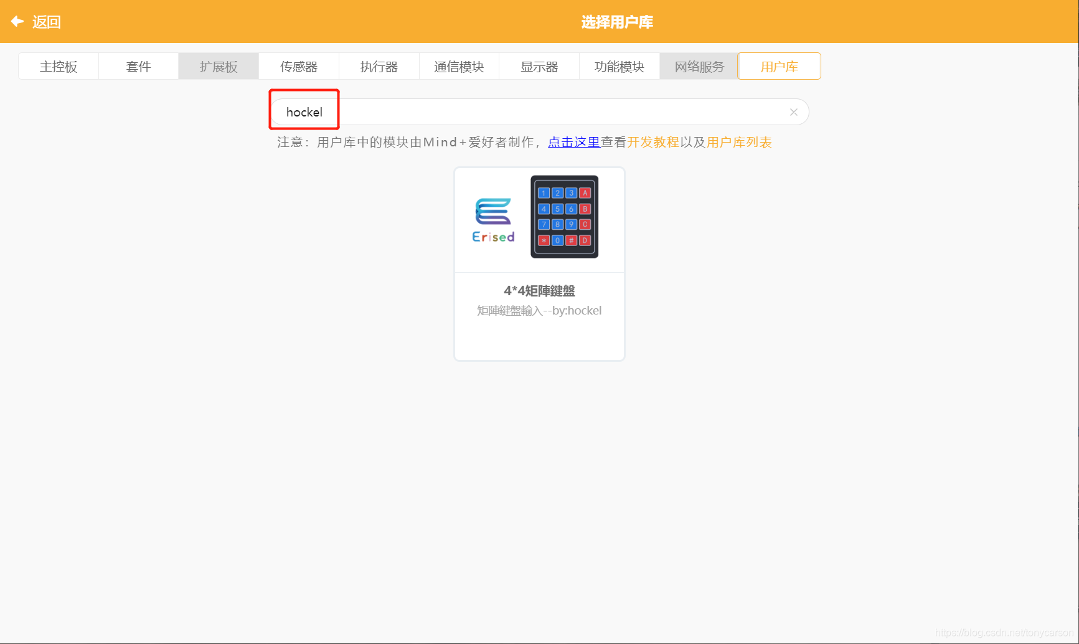Viewport: 1079px width, 644px height.
Task: Open the 点击这里 hyperlink
Action: pyautogui.click(x=573, y=142)
